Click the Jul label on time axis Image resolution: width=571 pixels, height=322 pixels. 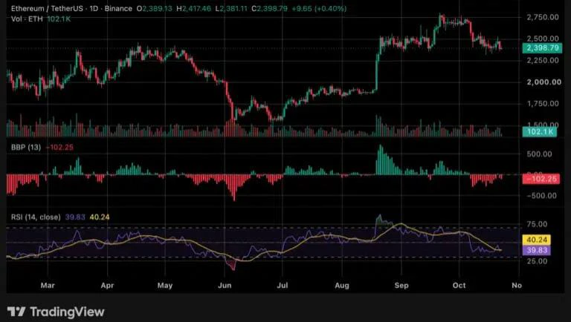(x=283, y=286)
